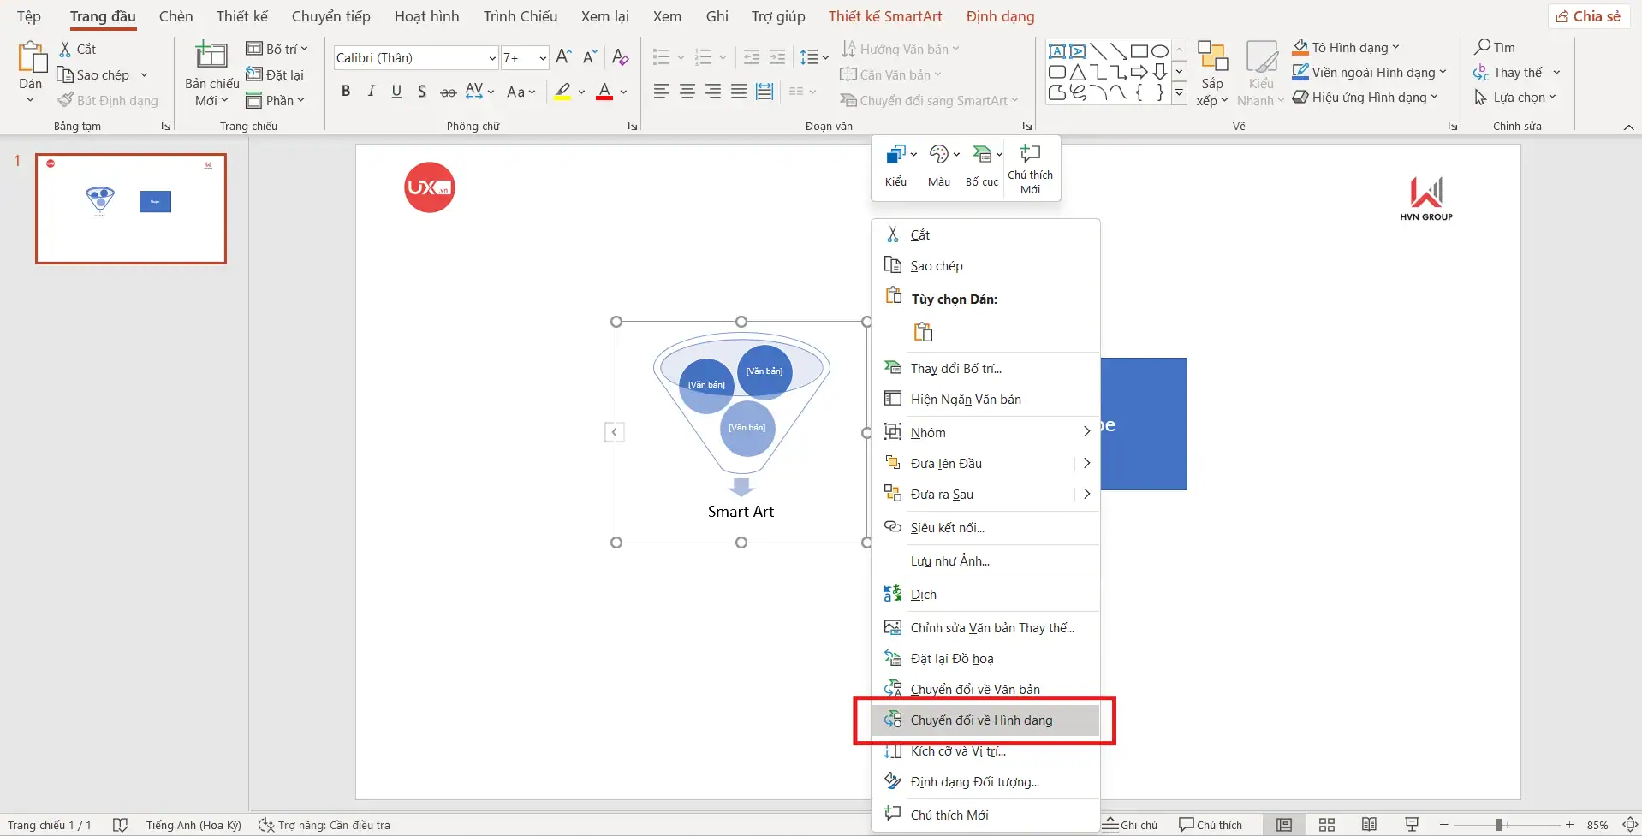Click Chú thích Mới icon on floating toolbar
The image size is (1642, 836).
point(1031,154)
